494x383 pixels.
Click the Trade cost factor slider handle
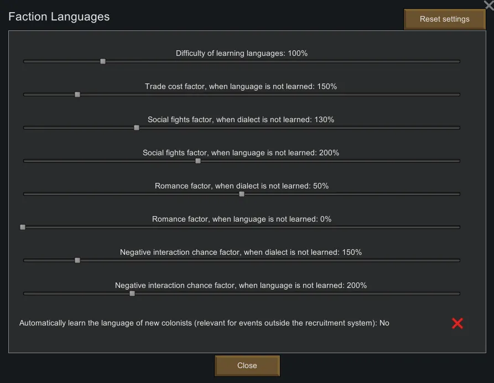[77, 95]
